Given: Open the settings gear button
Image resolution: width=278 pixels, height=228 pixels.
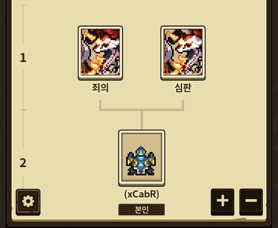Looking at the screenshot, I should pos(28,202).
